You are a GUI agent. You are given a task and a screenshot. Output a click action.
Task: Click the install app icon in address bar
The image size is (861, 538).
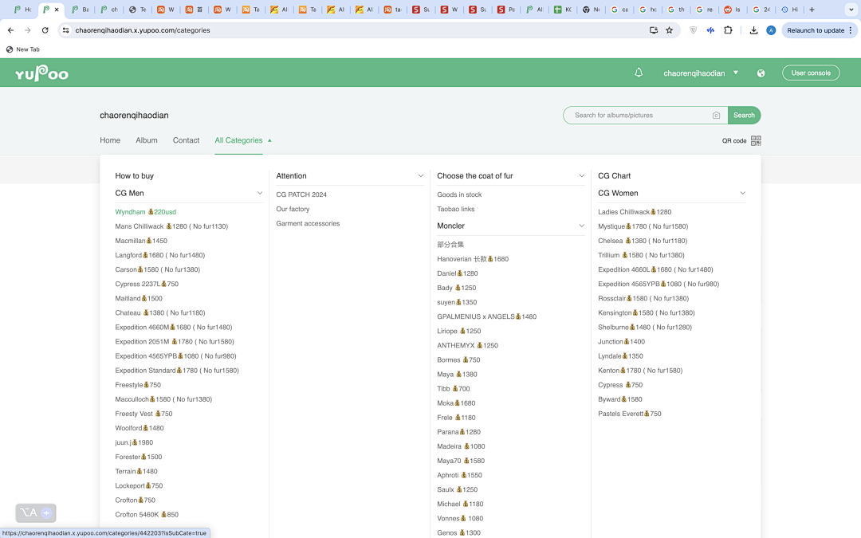pyautogui.click(x=654, y=30)
